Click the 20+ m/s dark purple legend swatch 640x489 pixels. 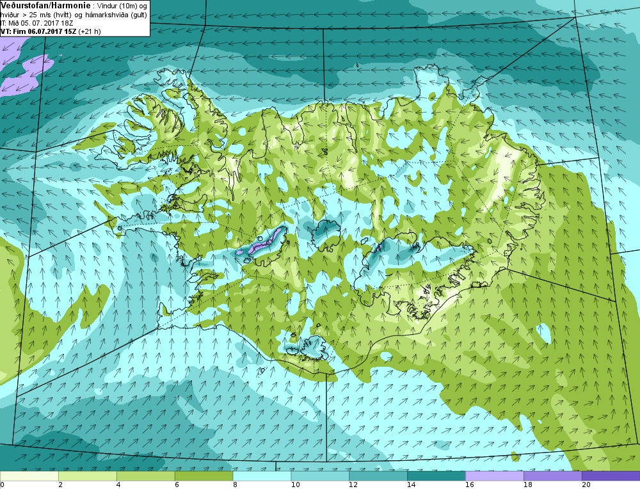pyautogui.click(x=611, y=476)
